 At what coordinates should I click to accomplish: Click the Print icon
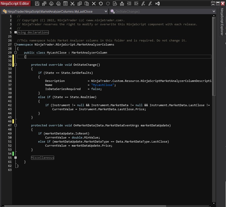click(51, 4)
